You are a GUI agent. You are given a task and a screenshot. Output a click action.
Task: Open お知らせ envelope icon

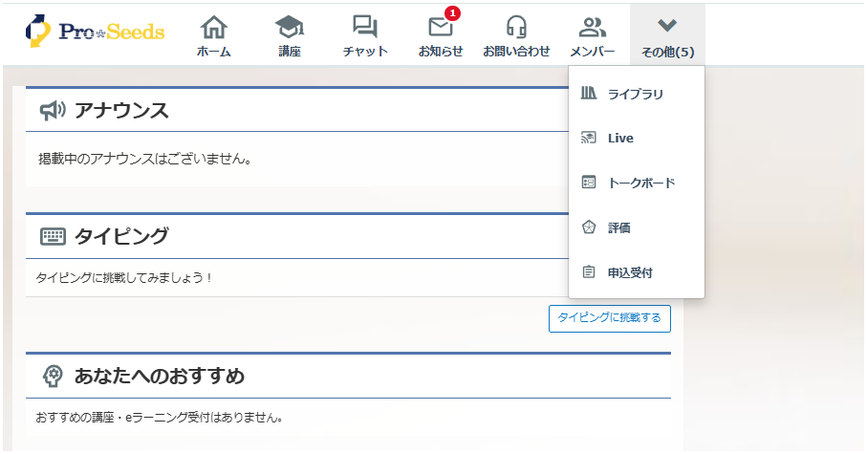pos(440,28)
